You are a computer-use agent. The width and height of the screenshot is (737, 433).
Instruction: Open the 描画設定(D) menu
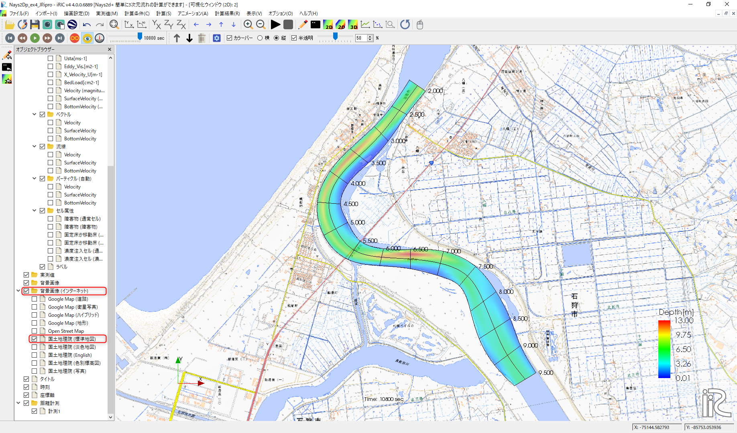[77, 14]
